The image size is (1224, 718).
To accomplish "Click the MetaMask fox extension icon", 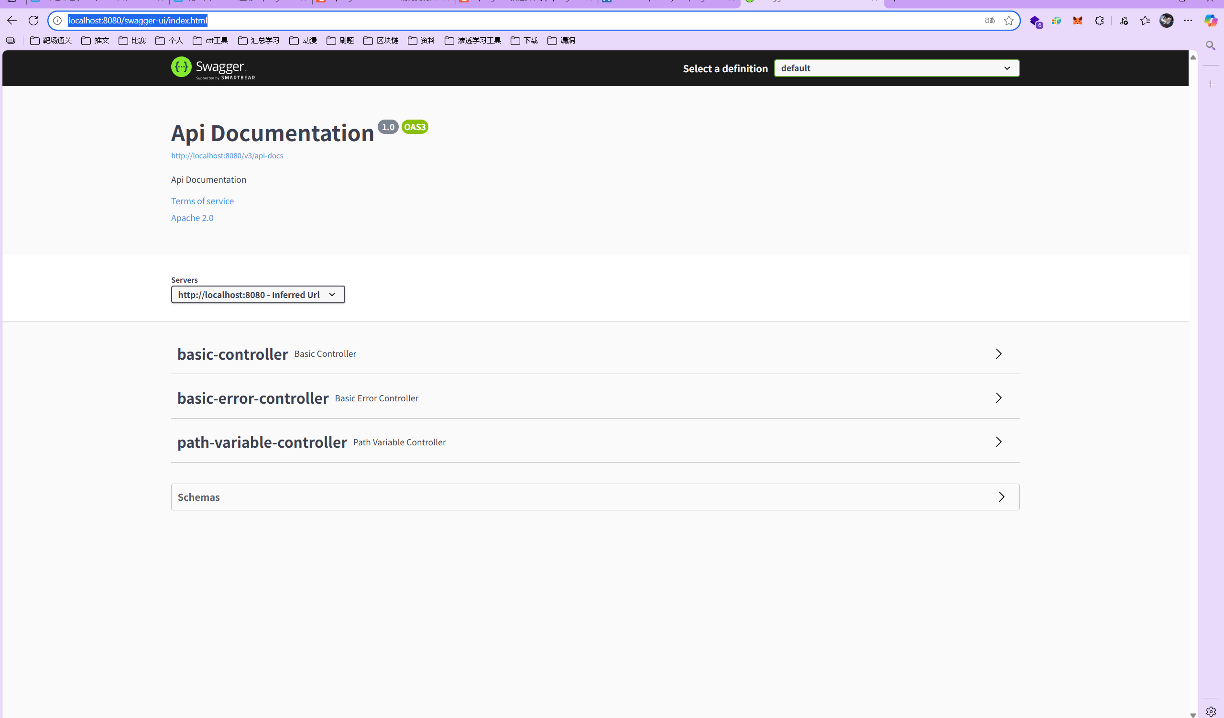I will [x=1077, y=21].
